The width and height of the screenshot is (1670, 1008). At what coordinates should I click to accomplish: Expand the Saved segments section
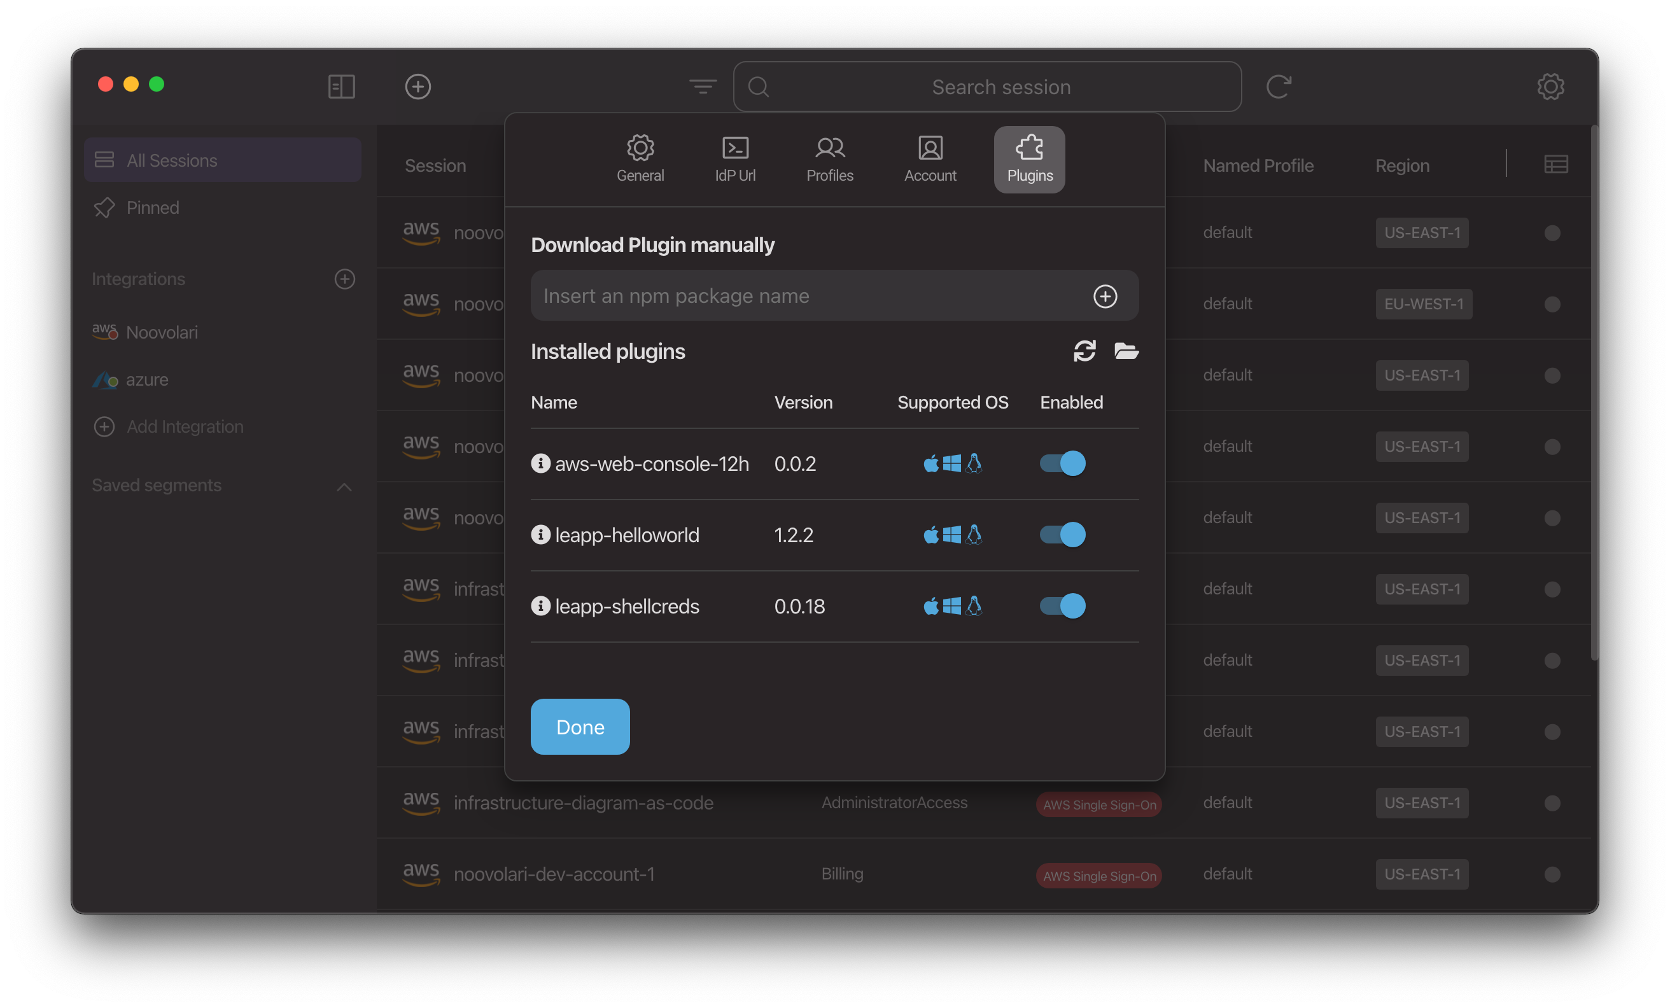click(346, 486)
